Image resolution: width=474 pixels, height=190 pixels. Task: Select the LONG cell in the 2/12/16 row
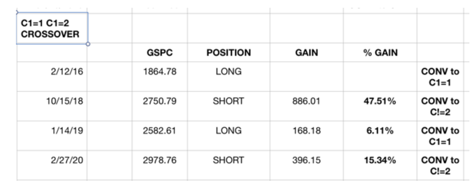tap(228, 72)
